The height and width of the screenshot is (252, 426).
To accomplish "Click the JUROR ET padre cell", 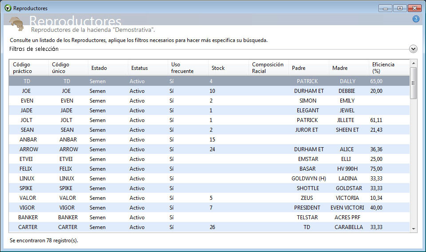I will 307,130.
